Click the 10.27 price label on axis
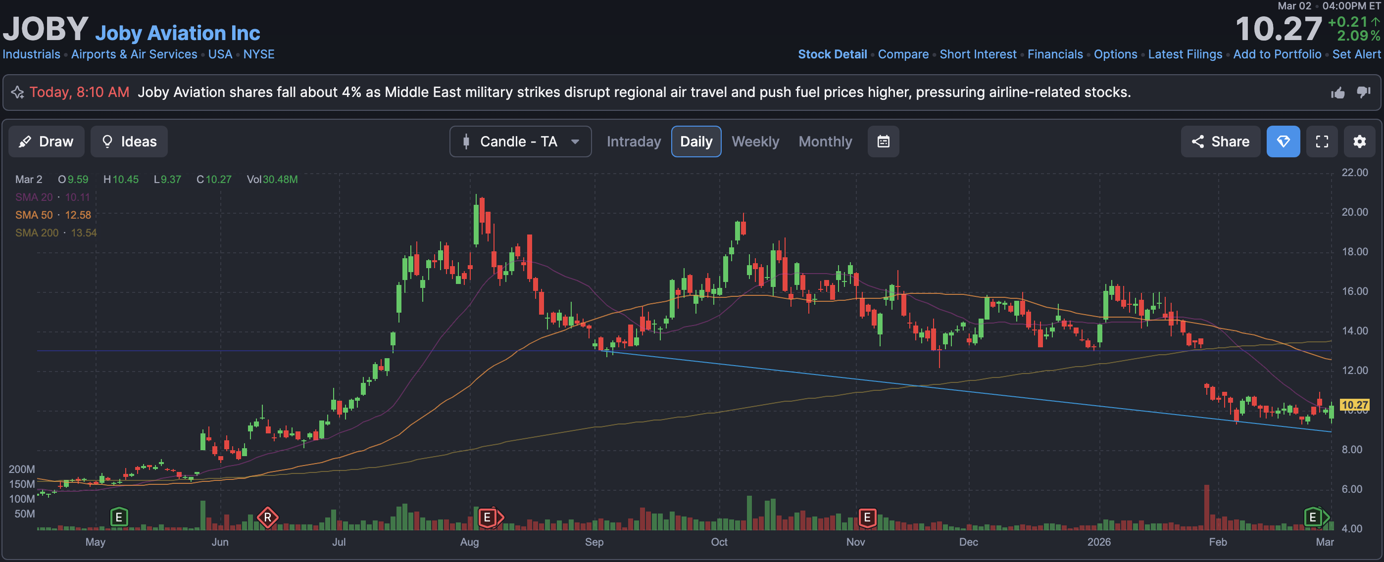The height and width of the screenshot is (562, 1384). 1354,405
